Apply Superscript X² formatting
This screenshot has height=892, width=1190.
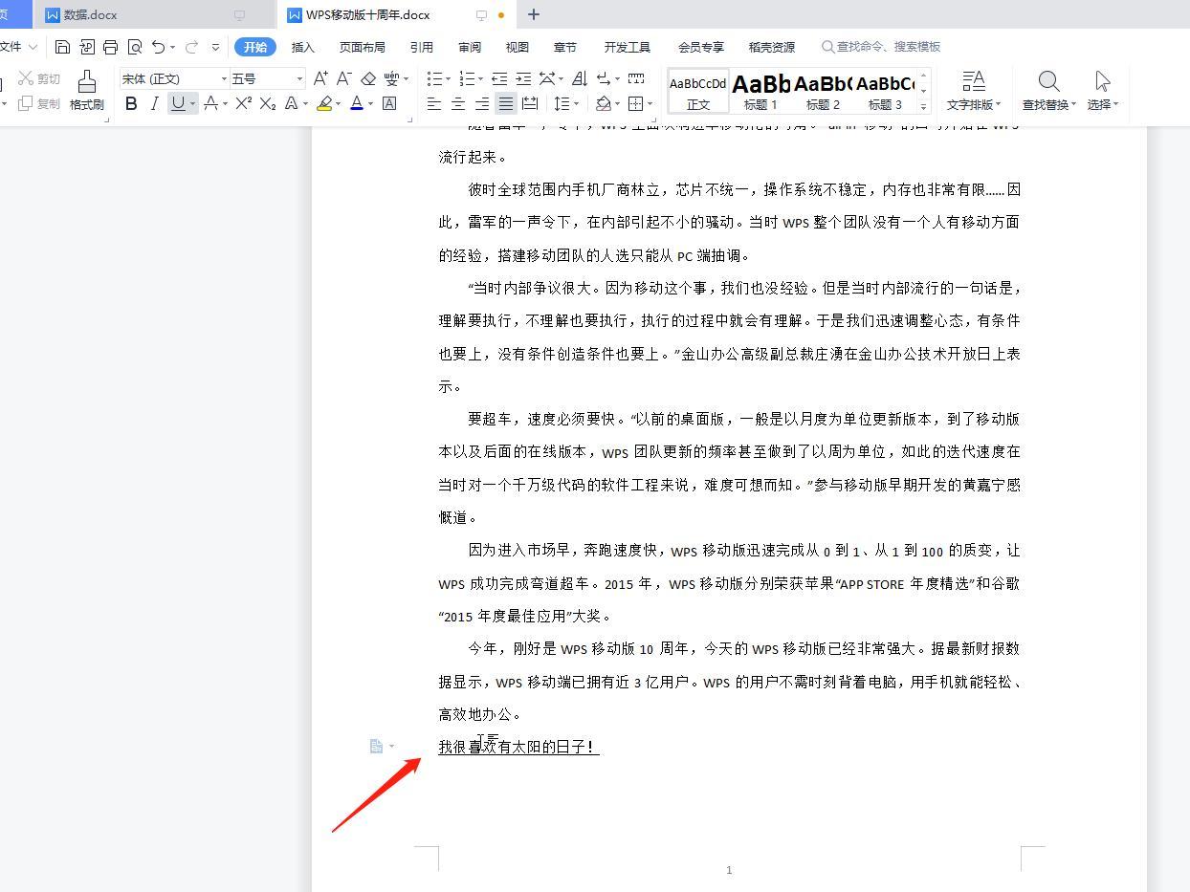pos(244,103)
